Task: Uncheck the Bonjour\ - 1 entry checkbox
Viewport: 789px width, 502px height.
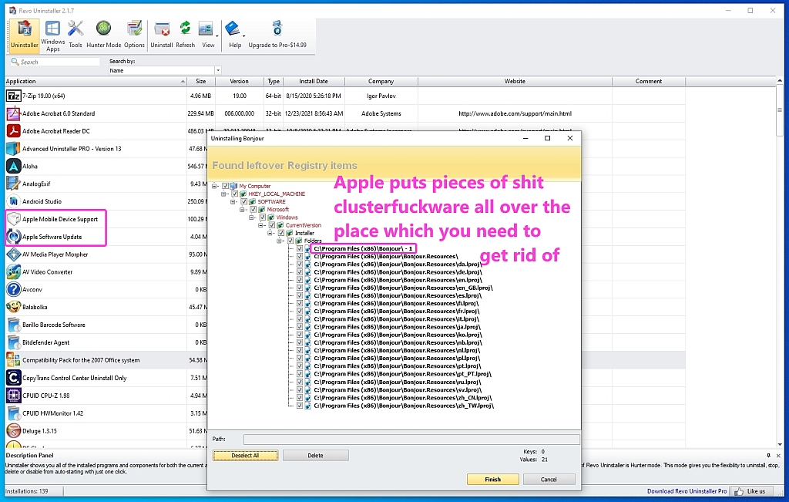Action: (300, 249)
